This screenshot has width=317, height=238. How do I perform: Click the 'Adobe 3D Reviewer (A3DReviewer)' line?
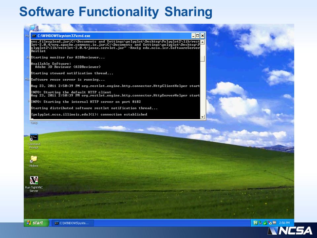(x=68, y=67)
